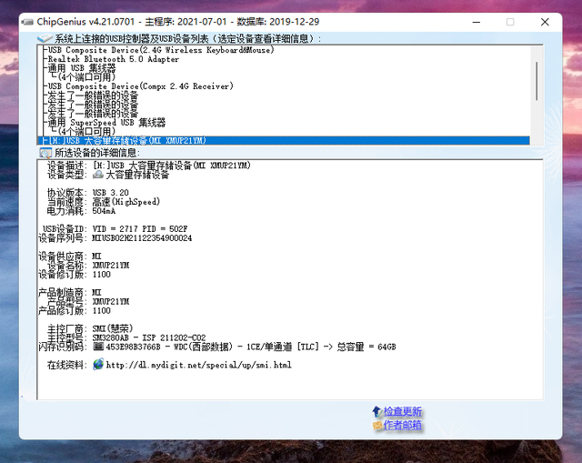Open the dl.mydigit.net smi.html URL
Screen dimensions: 582x463
tap(198, 365)
